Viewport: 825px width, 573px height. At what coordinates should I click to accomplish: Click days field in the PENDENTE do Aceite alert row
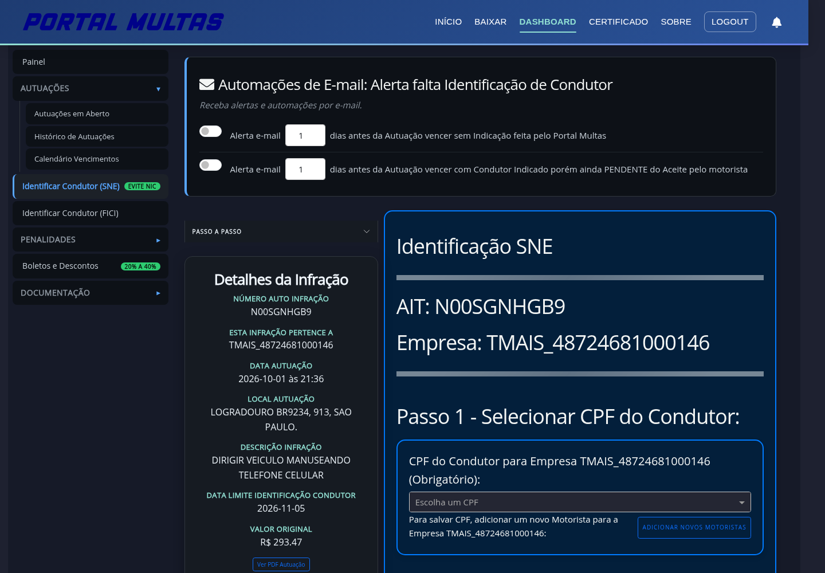[x=305, y=169]
